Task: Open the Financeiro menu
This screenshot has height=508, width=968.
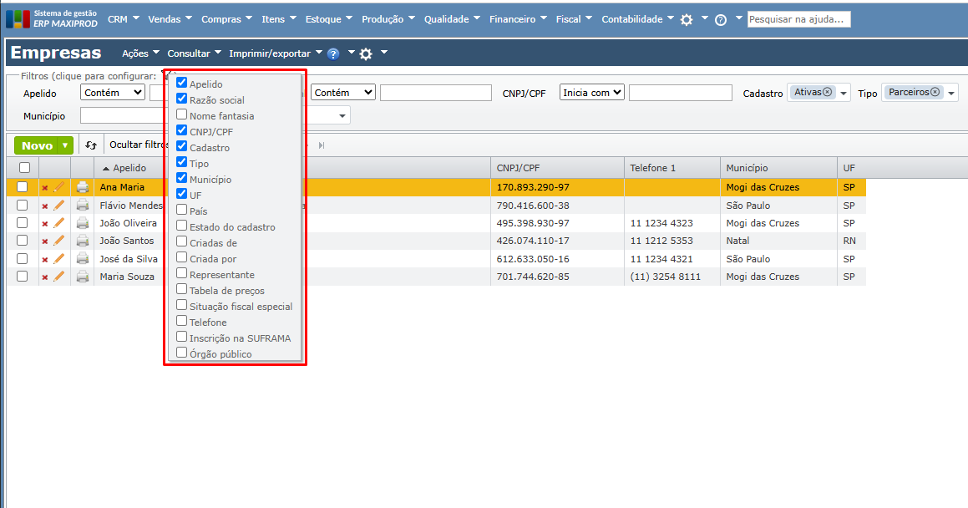Action: (x=518, y=19)
